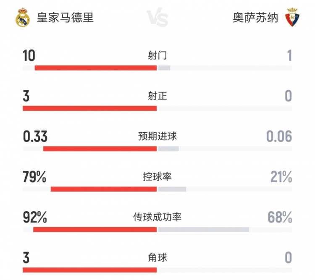The width and height of the screenshot is (315, 280).
Task: Click the 79% possession value
Action: coord(34,177)
